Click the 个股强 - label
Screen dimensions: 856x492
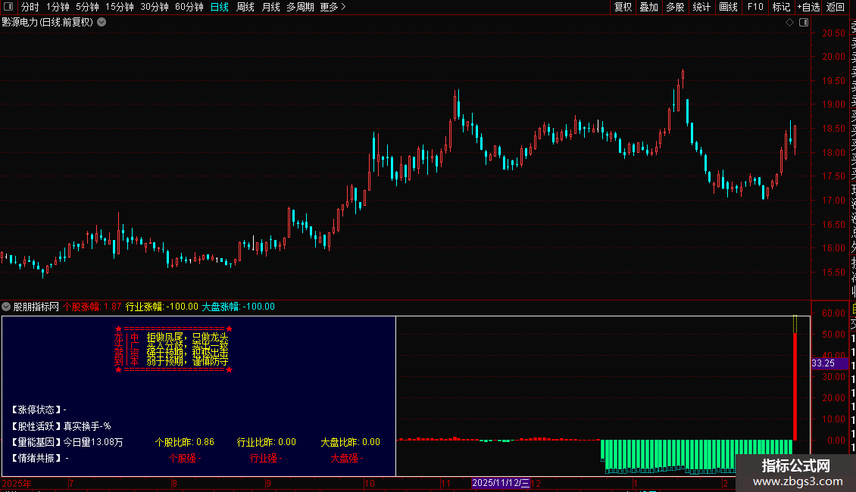185,458
